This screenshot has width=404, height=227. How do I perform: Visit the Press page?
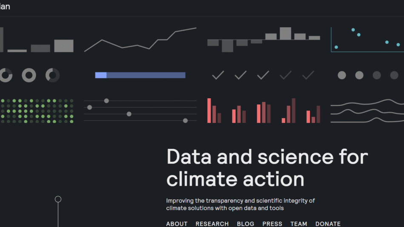[272, 224]
